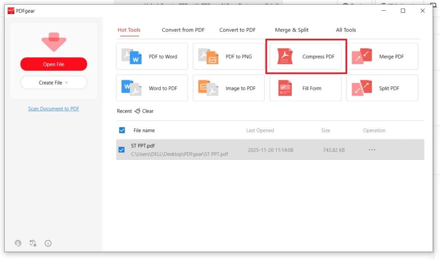Launch the Fill Form tool

(x=305, y=88)
